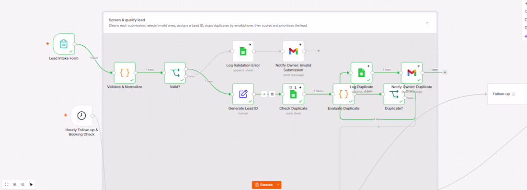
Task: Open the Hourly Follow-up schedule trigger node
Action: 81,116
